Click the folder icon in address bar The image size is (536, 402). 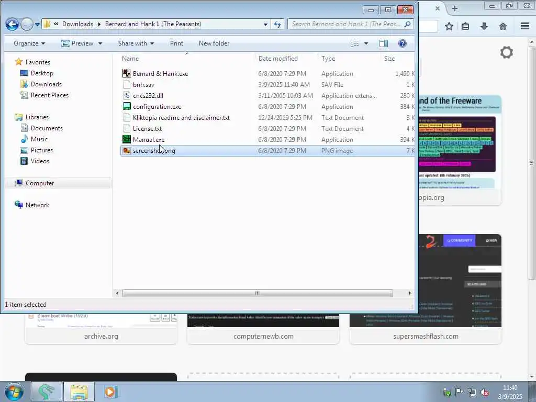tap(47, 24)
